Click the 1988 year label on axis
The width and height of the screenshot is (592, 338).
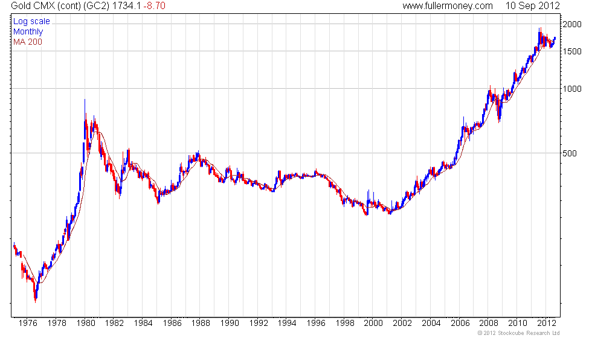coord(201,324)
